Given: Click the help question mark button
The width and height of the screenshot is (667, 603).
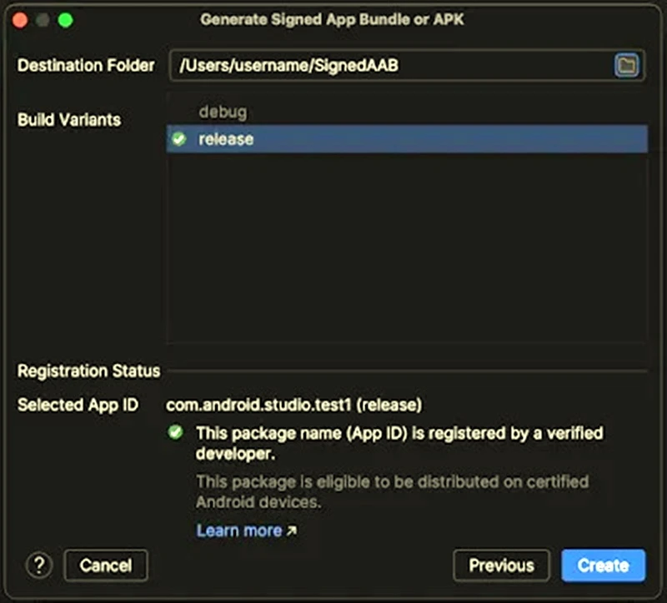Looking at the screenshot, I should point(39,566).
